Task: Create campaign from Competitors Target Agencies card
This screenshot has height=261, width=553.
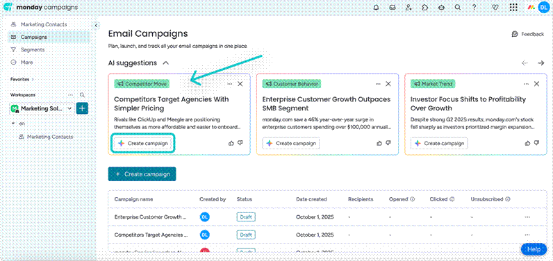Action: 143,144
